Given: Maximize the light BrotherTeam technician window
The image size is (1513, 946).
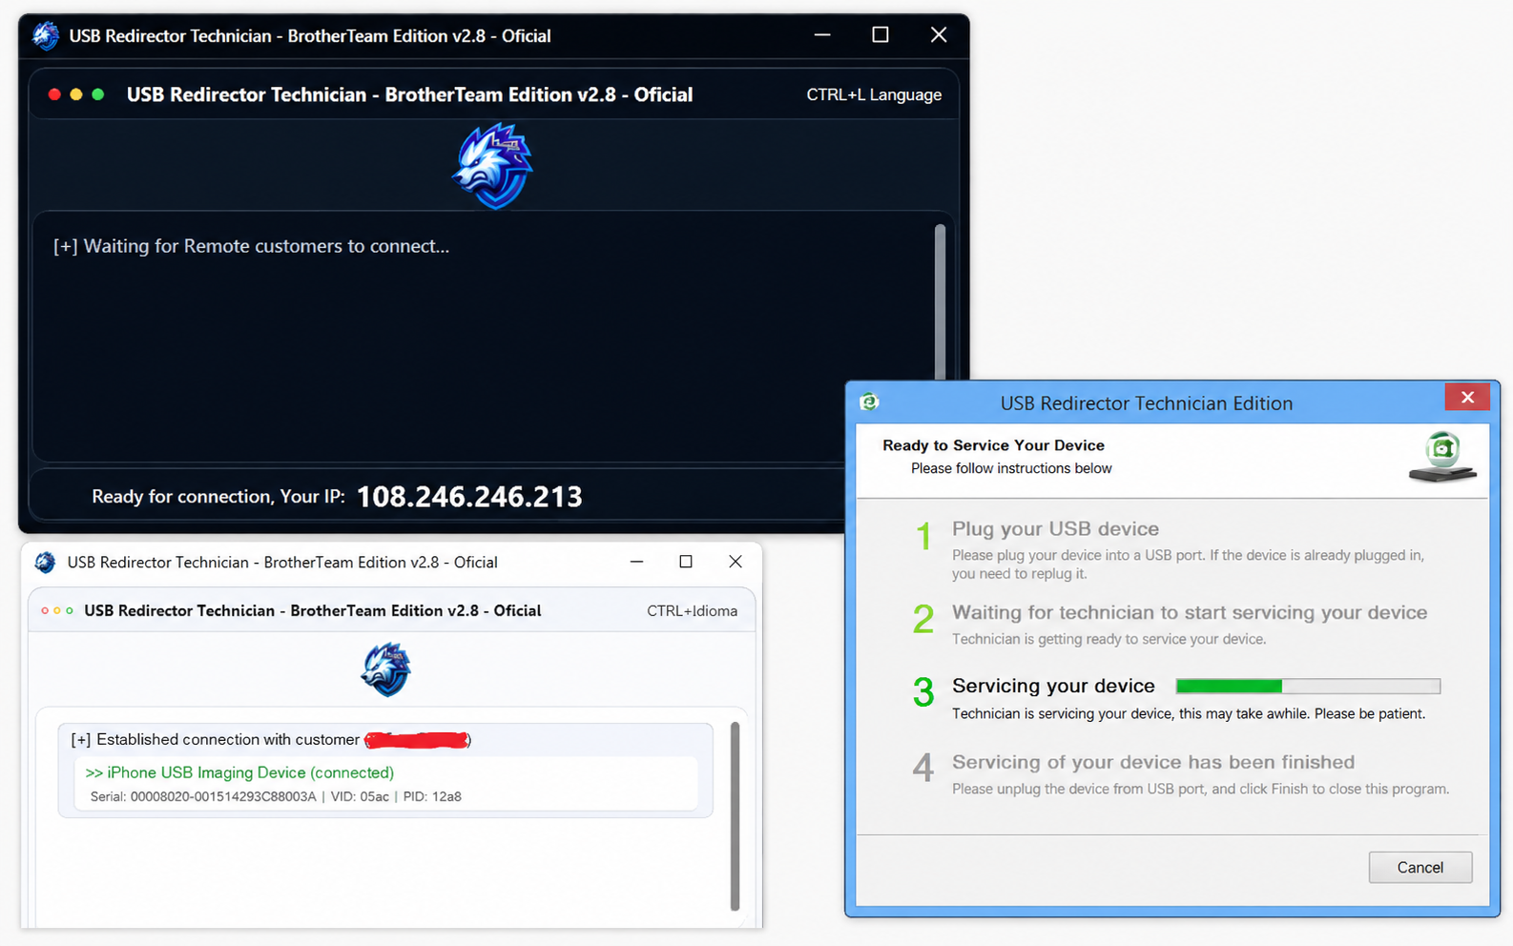Looking at the screenshot, I should click(x=686, y=562).
